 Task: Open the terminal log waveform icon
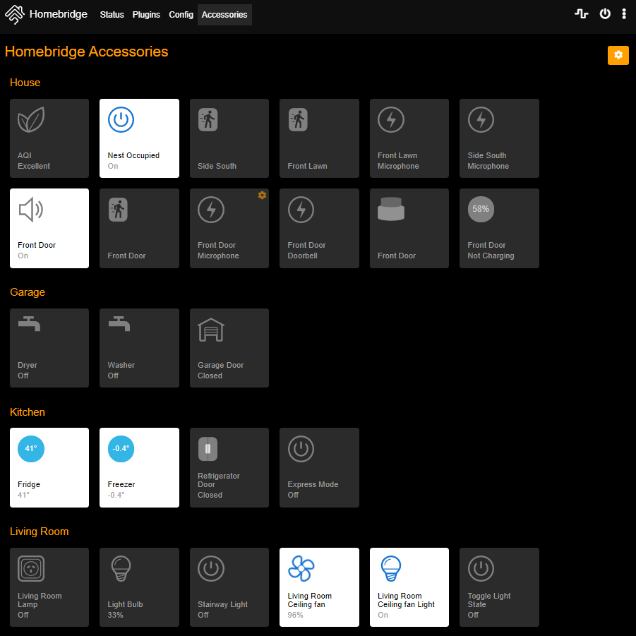pos(581,14)
